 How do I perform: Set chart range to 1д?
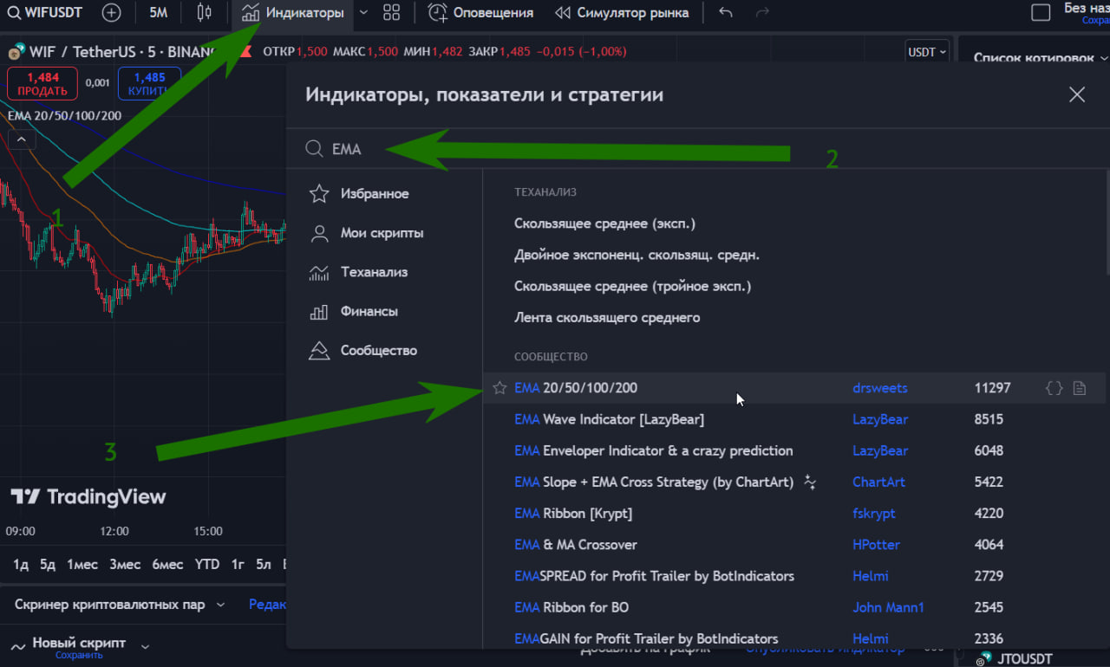21,565
